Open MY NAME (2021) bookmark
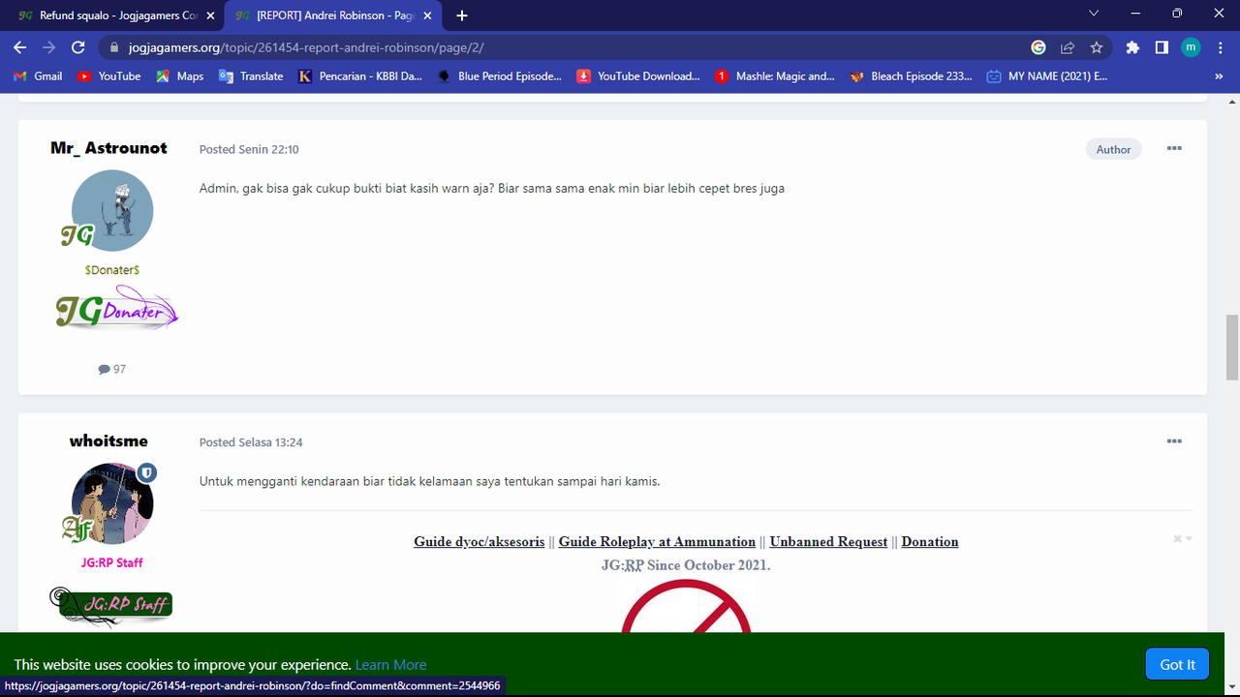Image resolution: width=1240 pixels, height=697 pixels. pos(1047,76)
